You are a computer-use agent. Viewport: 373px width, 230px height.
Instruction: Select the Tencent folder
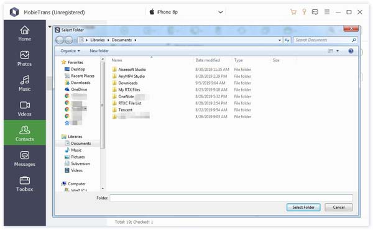[x=122, y=110]
